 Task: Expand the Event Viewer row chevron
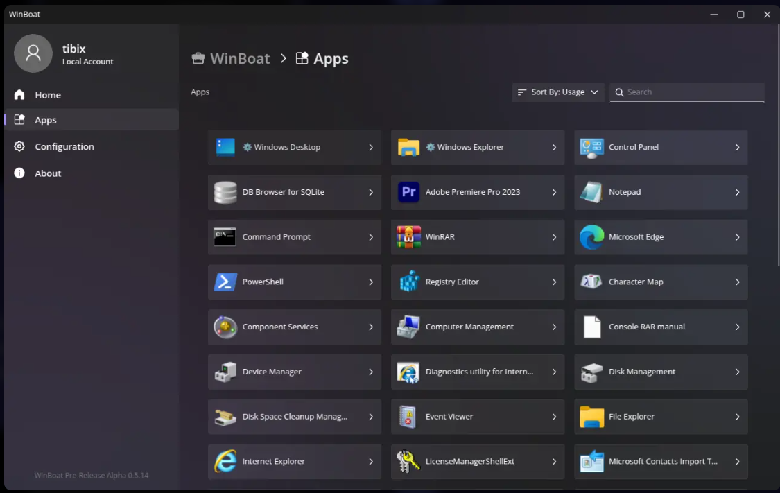coord(554,417)
